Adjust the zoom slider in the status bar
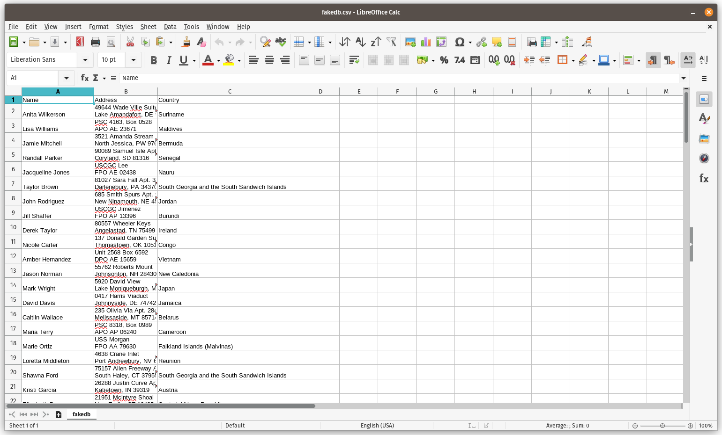 tap(662, 426)
